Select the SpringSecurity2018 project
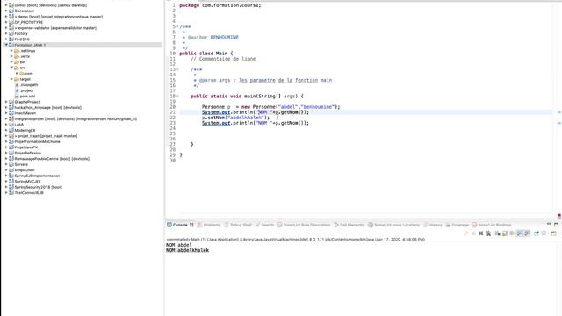Image resolution: width=562 pixels, height=316 pixels. point(39,187)
